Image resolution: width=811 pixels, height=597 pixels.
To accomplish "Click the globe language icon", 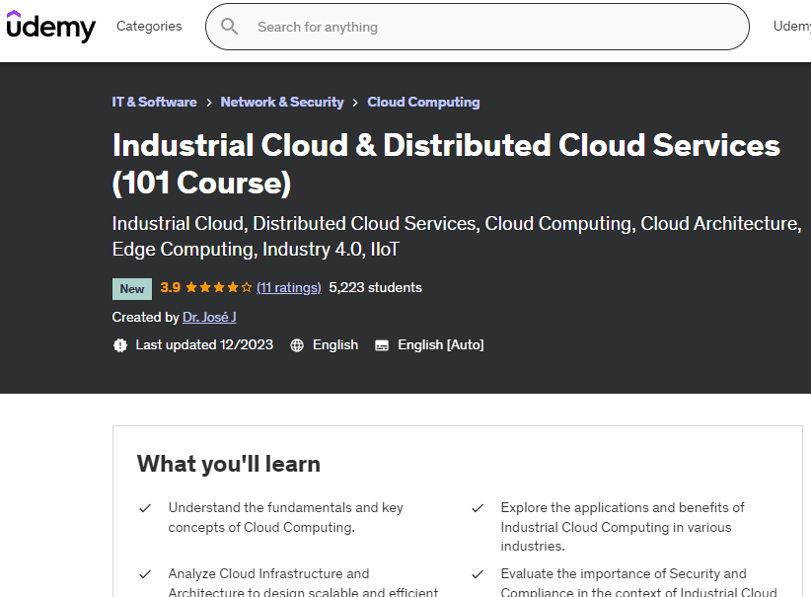I will [296, 345].
